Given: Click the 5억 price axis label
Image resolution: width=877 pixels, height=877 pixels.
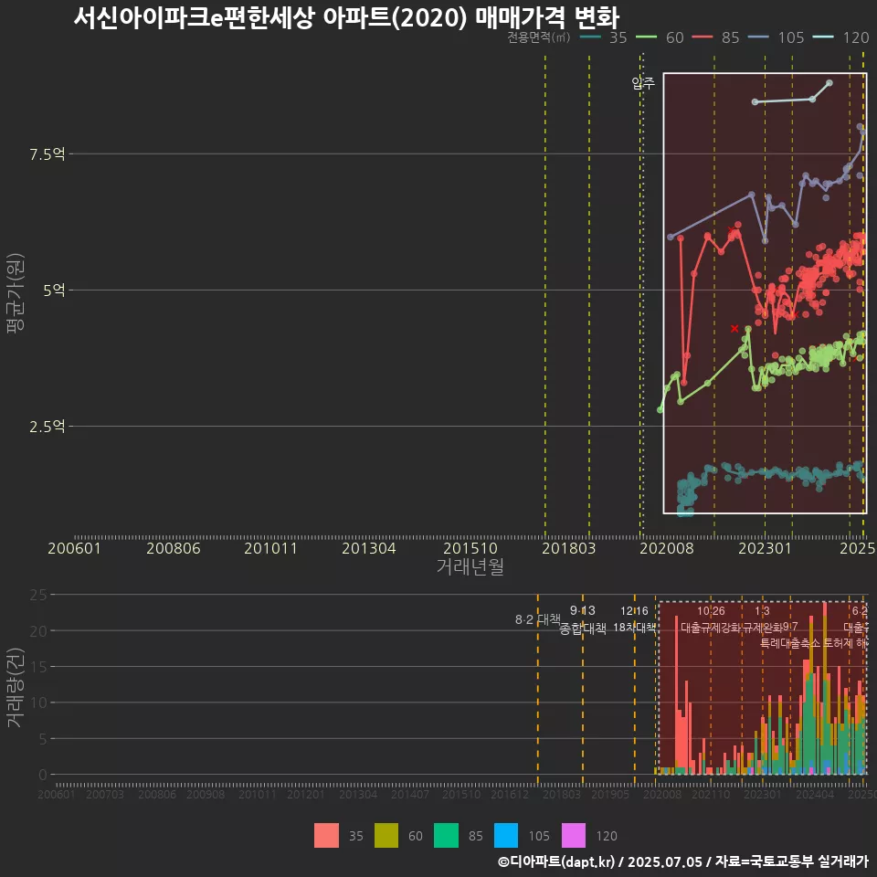Looking at the screenshot, I should [x=54, y=291].
